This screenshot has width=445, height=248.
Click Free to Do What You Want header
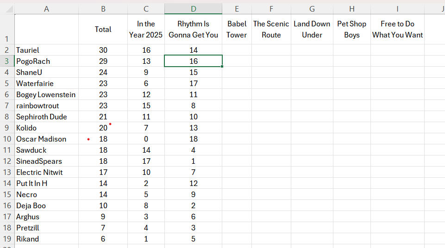[x=397, y=29]
